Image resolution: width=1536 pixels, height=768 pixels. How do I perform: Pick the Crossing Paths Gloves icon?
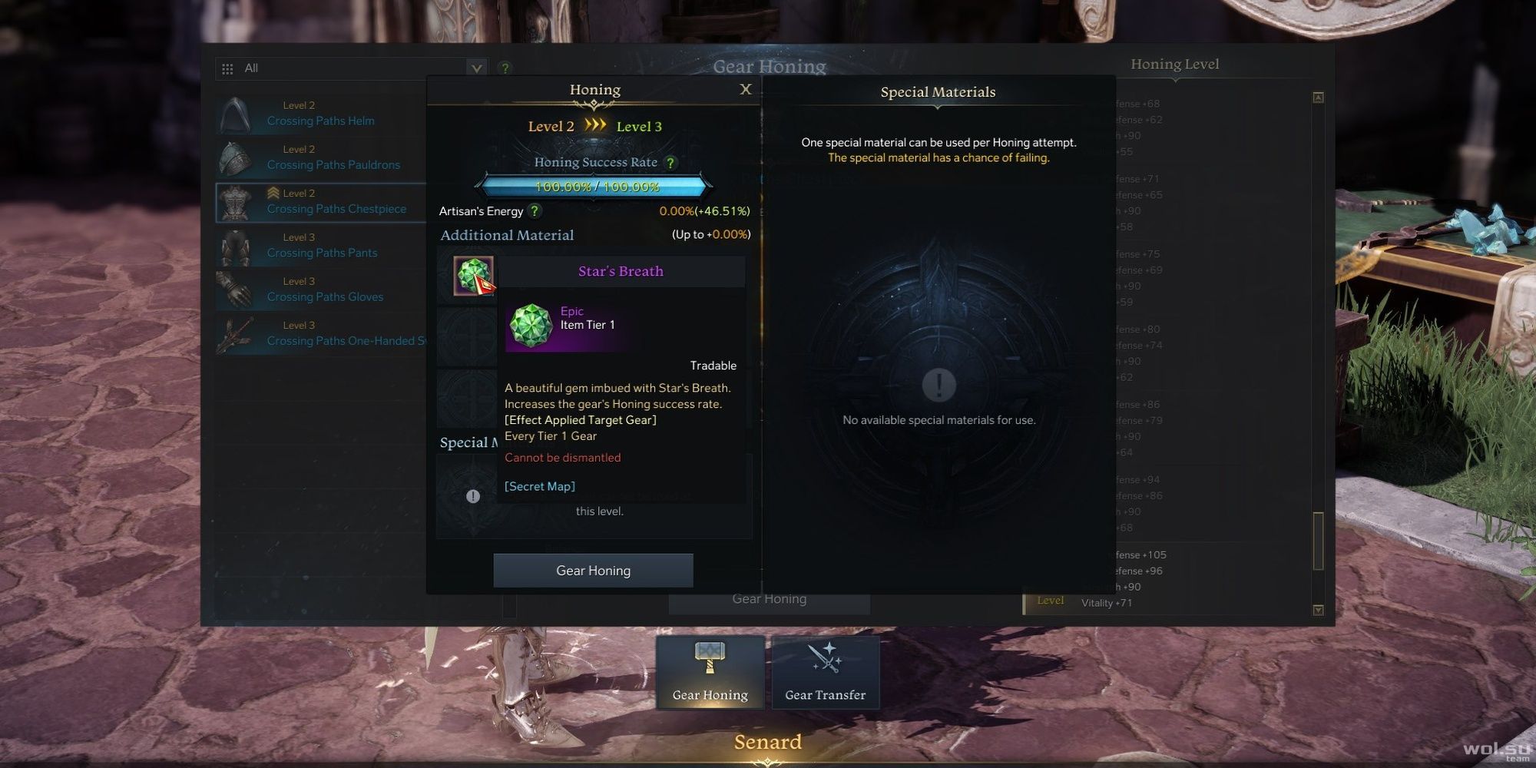click(x=234, y=290)
